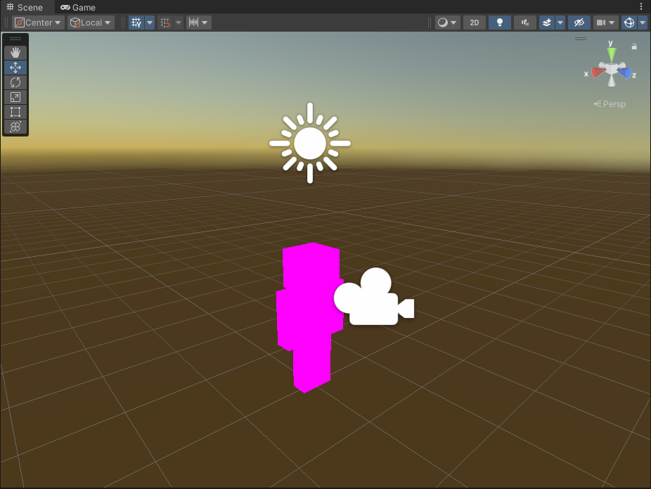Enable 2D view mode
Viewport: 651px width, 489px height.
475,23
